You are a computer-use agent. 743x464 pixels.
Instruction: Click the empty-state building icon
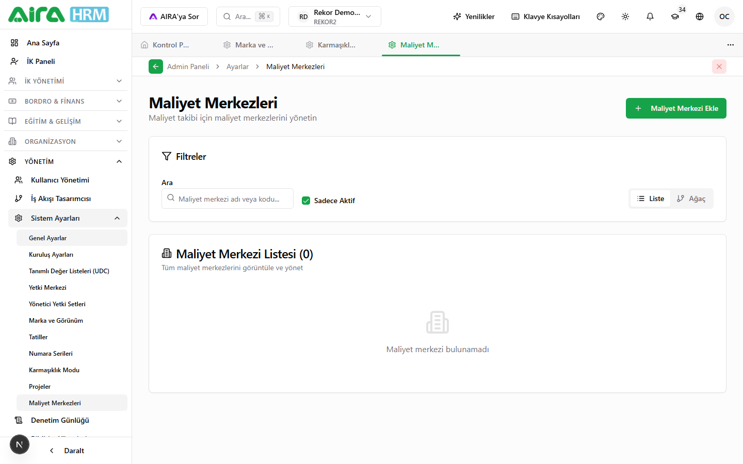438,322
